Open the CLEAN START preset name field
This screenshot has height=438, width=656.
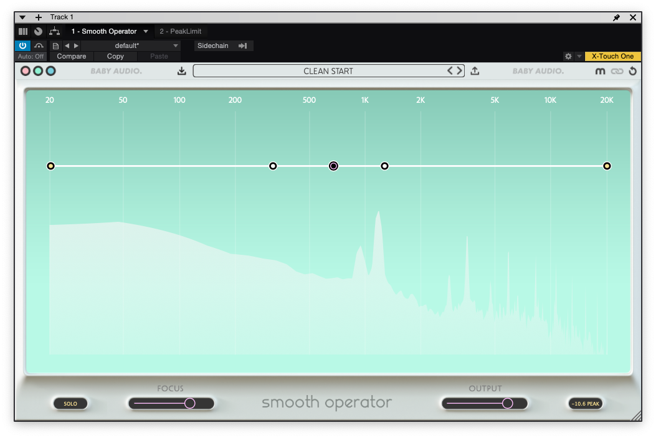click(x=328, y=71)
